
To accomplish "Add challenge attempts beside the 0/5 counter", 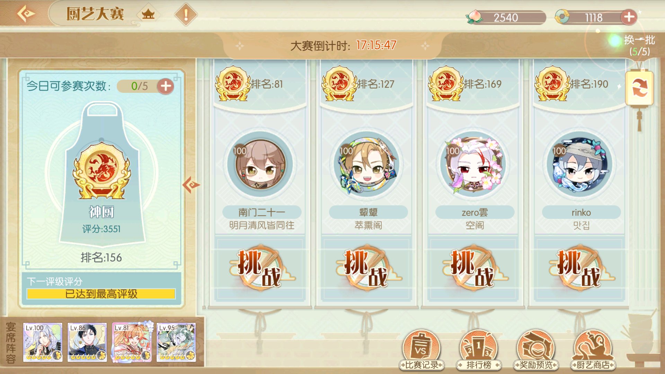I will point(166,86).
